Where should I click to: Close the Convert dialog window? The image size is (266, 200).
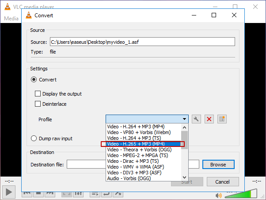tap(234, 15)
